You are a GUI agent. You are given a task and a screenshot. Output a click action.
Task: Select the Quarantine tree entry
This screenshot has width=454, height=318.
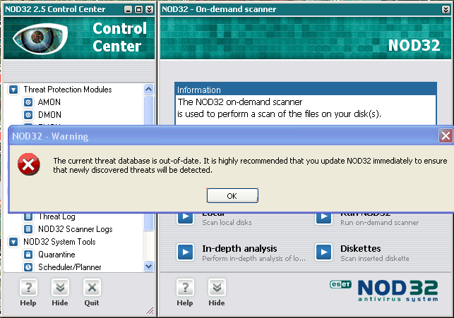click(56, 255)
